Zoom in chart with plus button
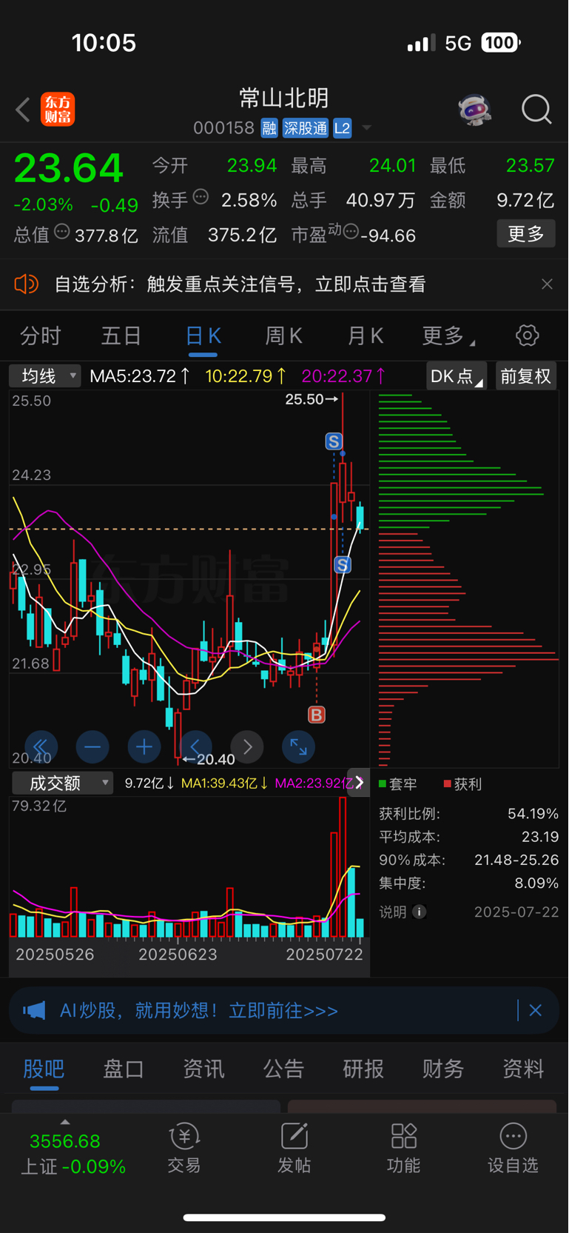Viewport: 569px width, 1233px height. tap(144, 747)
